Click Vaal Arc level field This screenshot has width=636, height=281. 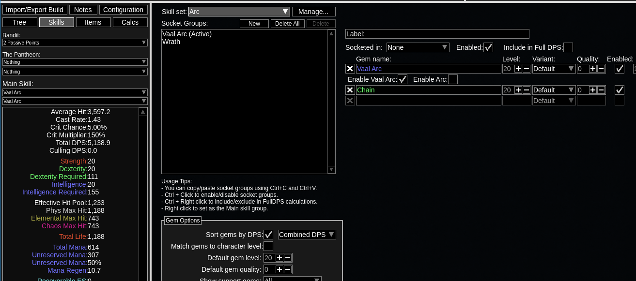click(508, 69)
